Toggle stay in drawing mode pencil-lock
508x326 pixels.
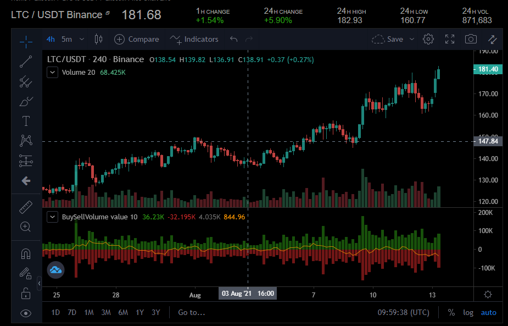coord(26,273)
